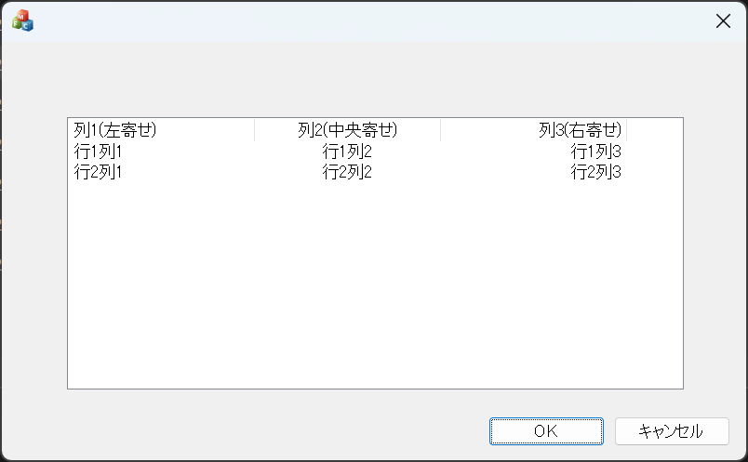Click the divider between 列1 and 列2 headers
The width and height of the screenshot is (748, 462).
click(254, 130)
